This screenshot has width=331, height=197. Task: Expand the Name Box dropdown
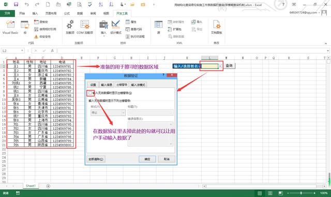(22, 51)
